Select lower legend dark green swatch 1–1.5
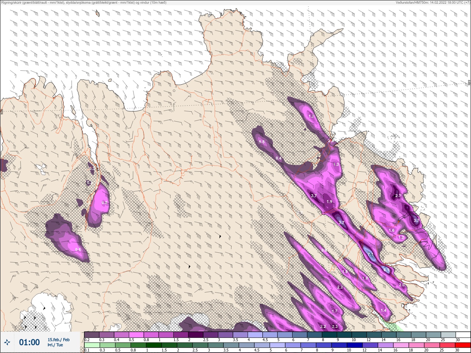 tap(153, 345)
